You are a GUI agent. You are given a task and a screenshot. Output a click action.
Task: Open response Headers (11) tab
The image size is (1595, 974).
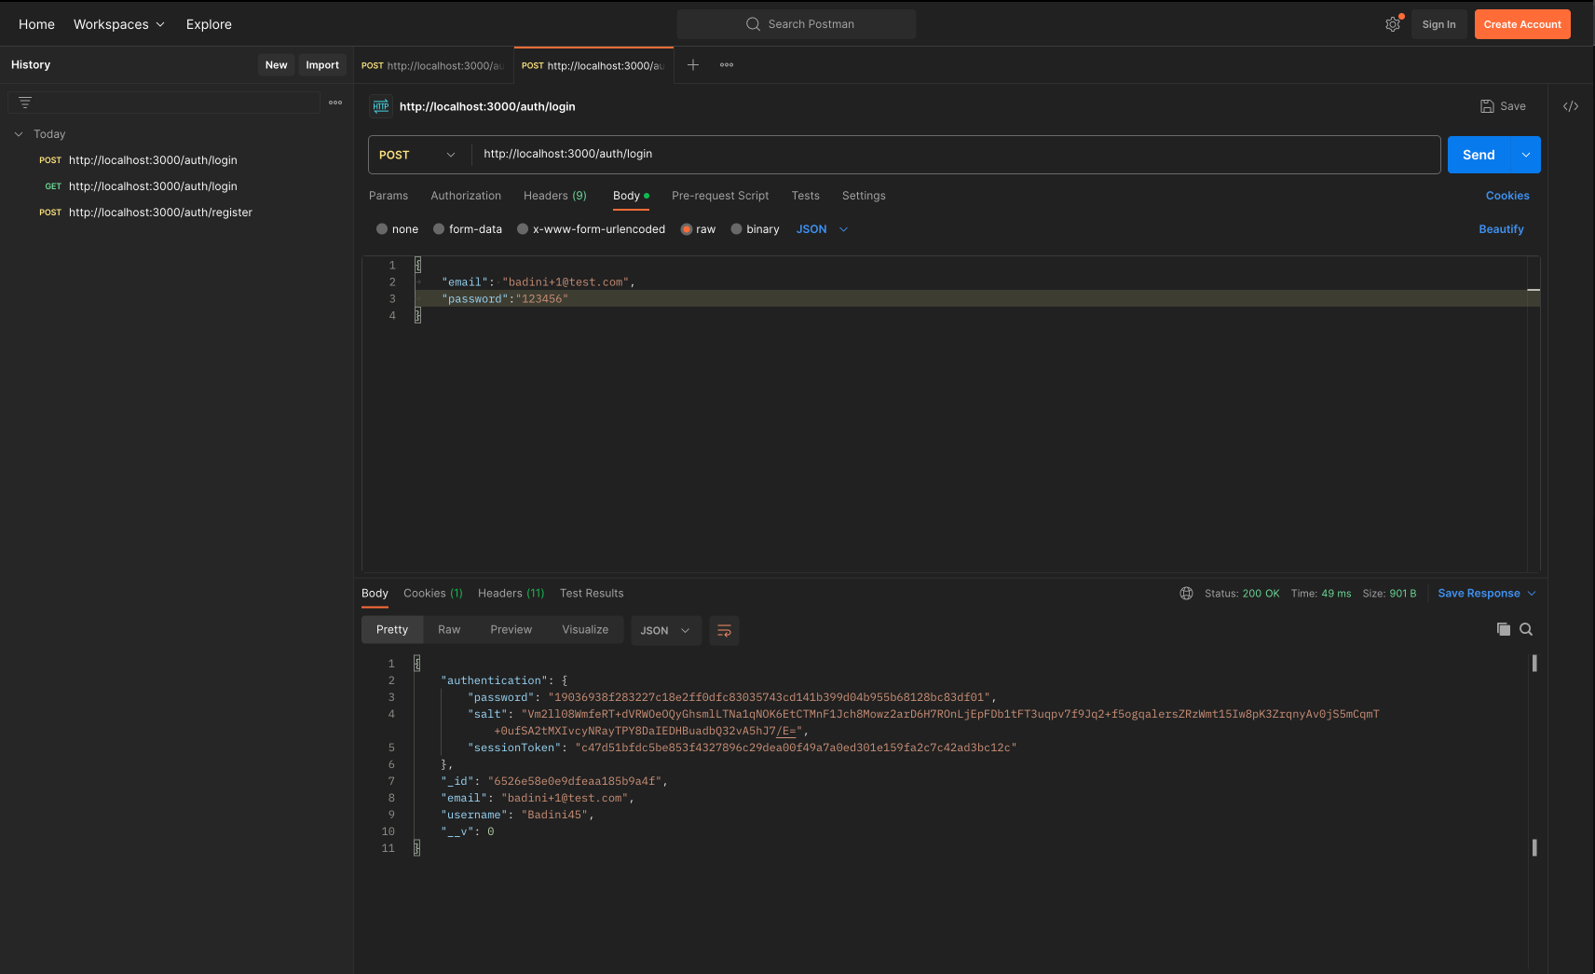point(511,594)
